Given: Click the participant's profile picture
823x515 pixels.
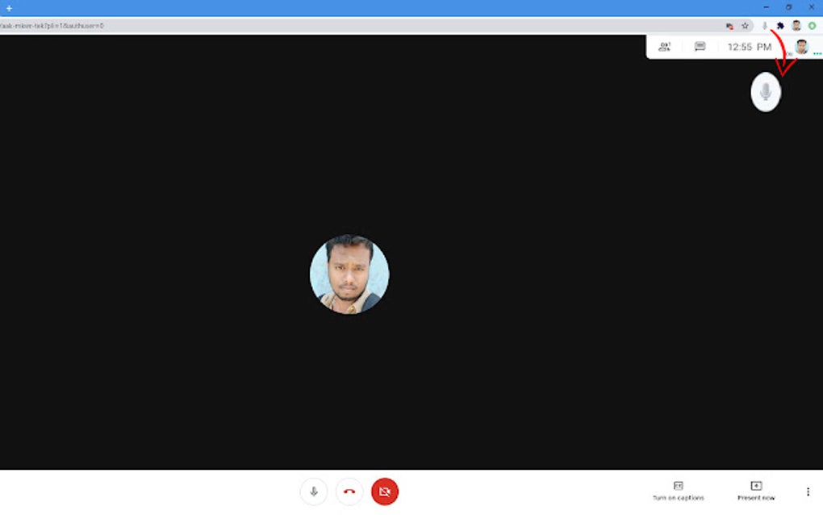Looking at the screenshot, I should point(349,274).
